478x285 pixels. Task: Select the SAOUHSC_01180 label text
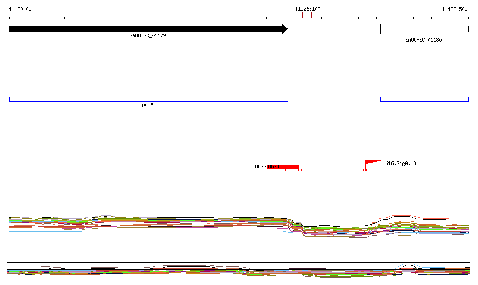(x=423, y=40)
